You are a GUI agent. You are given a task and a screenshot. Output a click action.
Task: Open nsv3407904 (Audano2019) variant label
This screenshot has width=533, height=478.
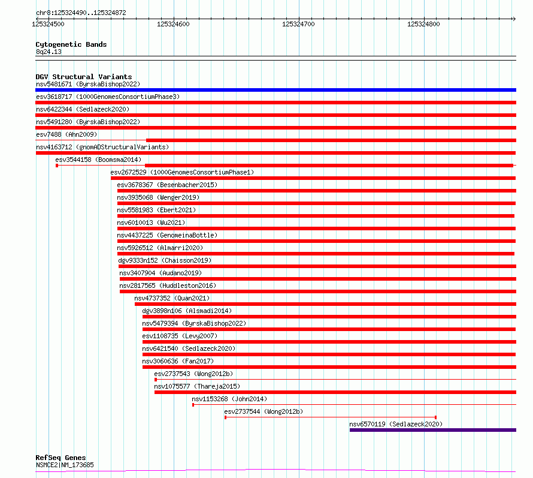[x=160, y=273]
